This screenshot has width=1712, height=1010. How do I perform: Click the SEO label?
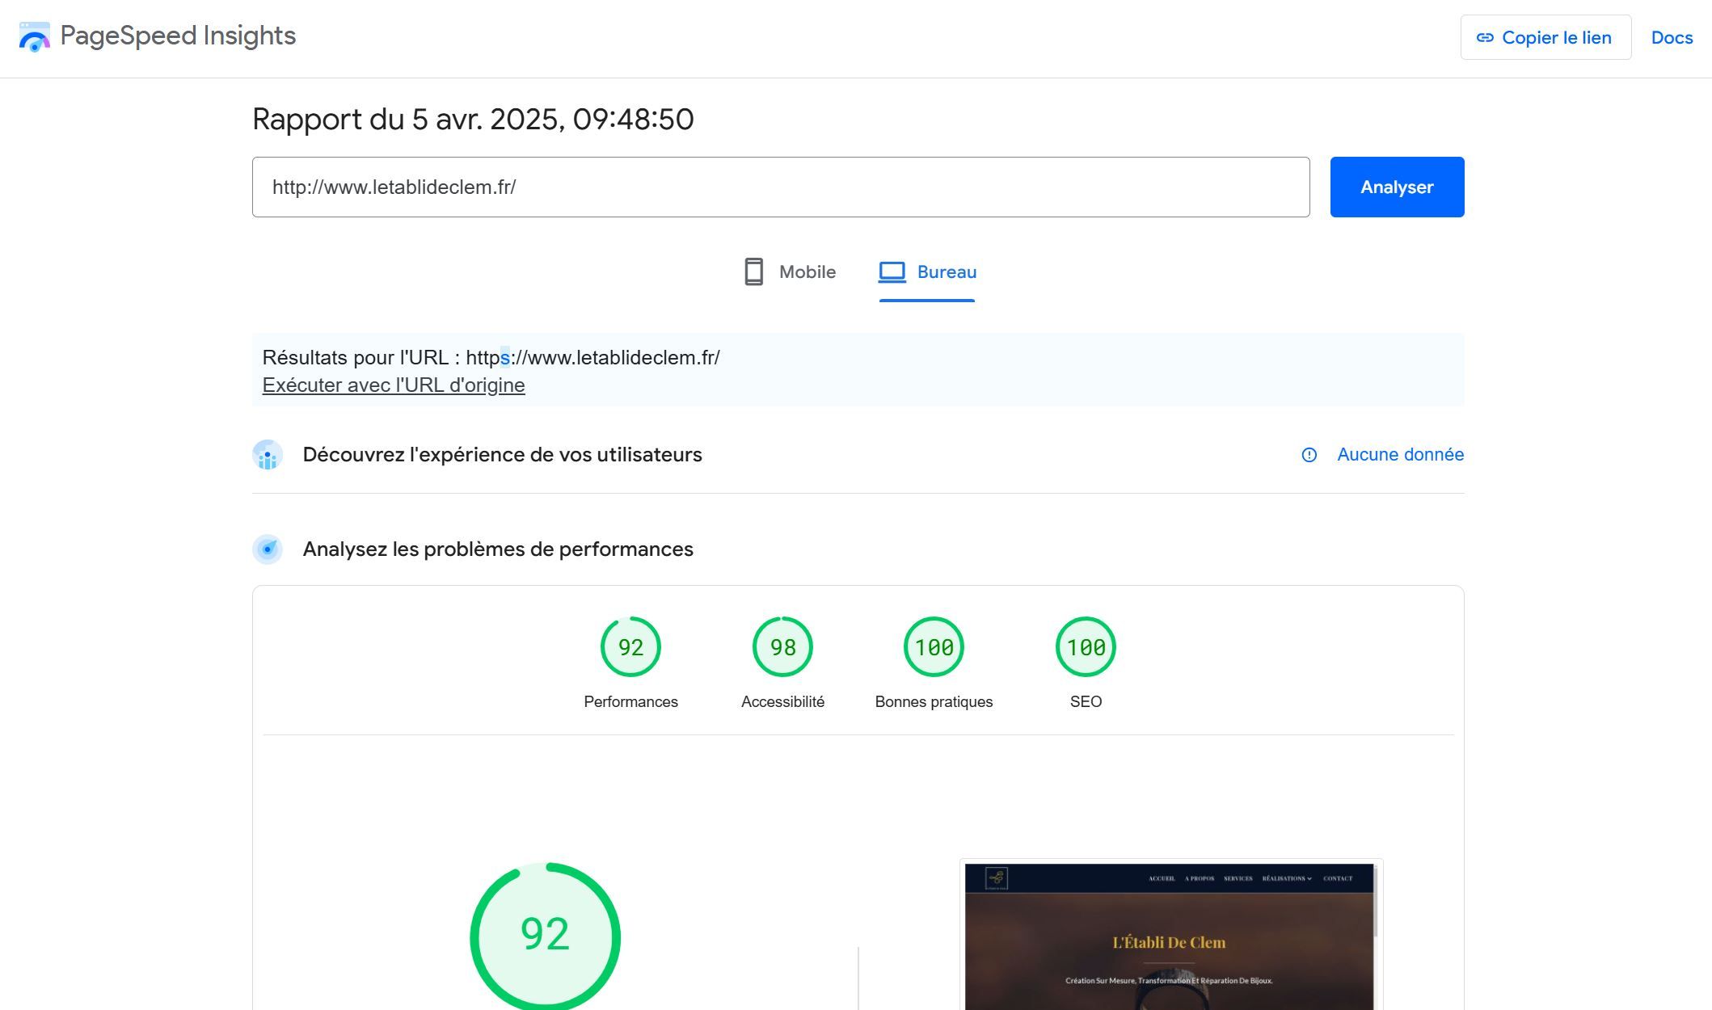coord(1086,701)
